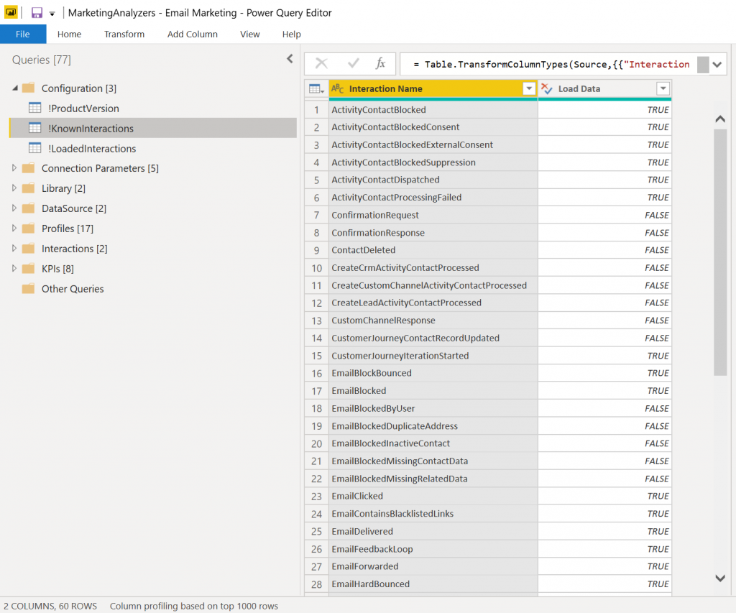Select row number 1 header
This screenshot has height=613, width=736.
316,110
